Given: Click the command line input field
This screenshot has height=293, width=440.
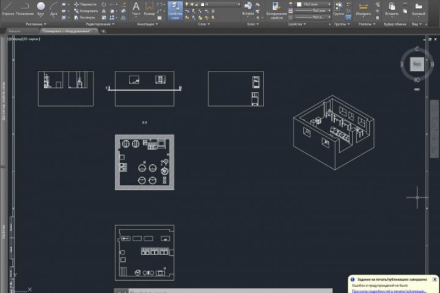Looking at the screenshot, I should (x=230, y=291).
